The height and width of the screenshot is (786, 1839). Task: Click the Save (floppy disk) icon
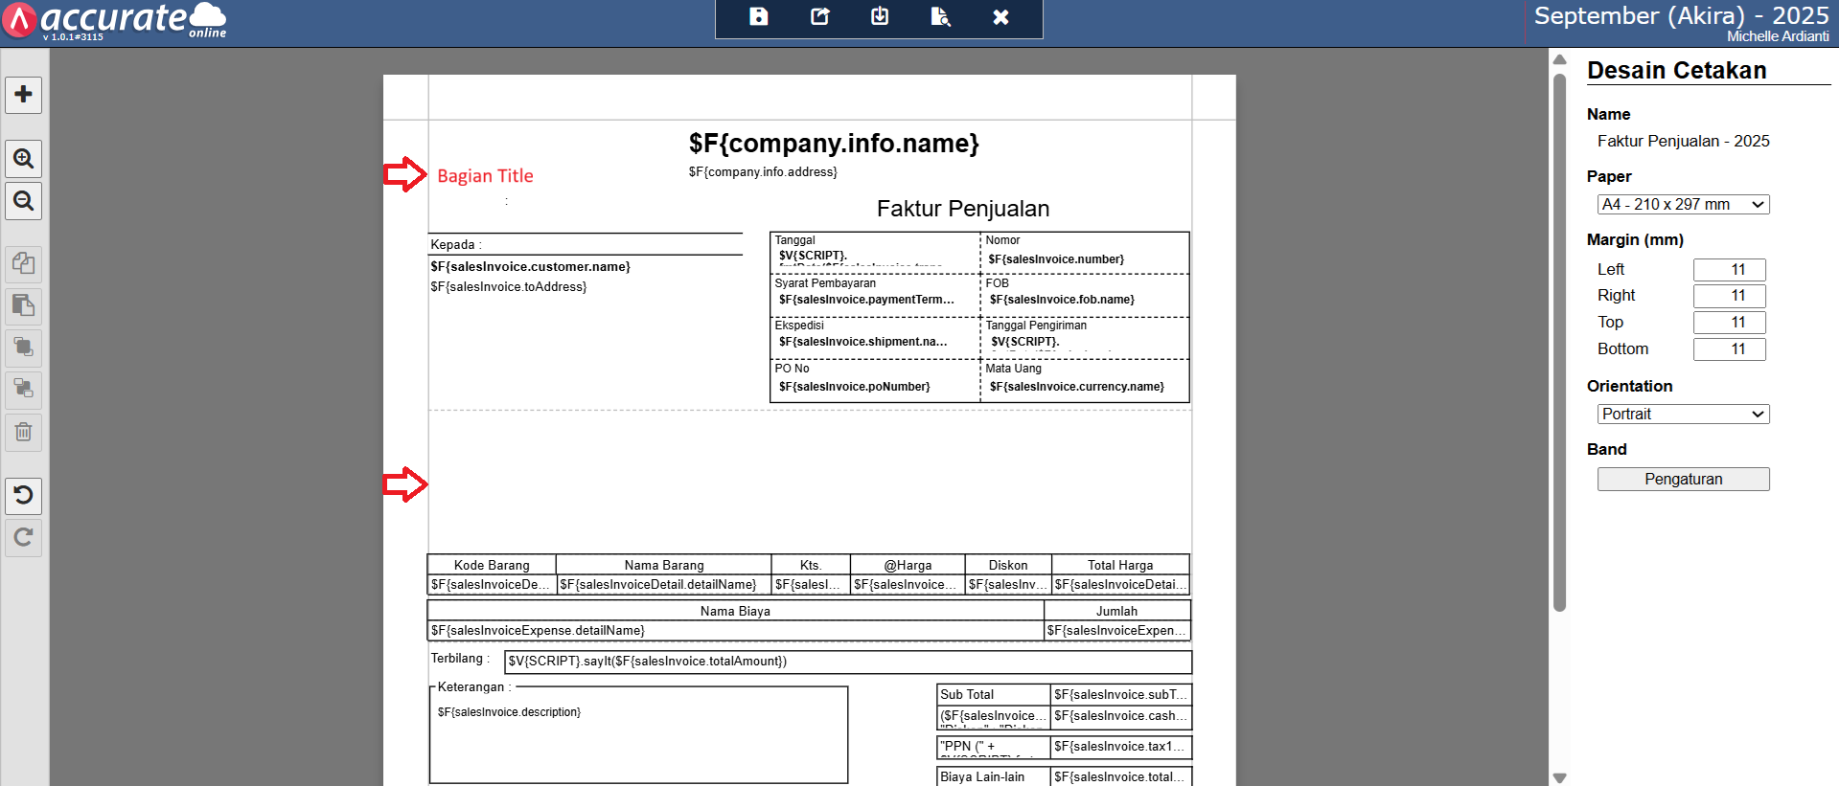pyautogui.click(x=759, y=17)
